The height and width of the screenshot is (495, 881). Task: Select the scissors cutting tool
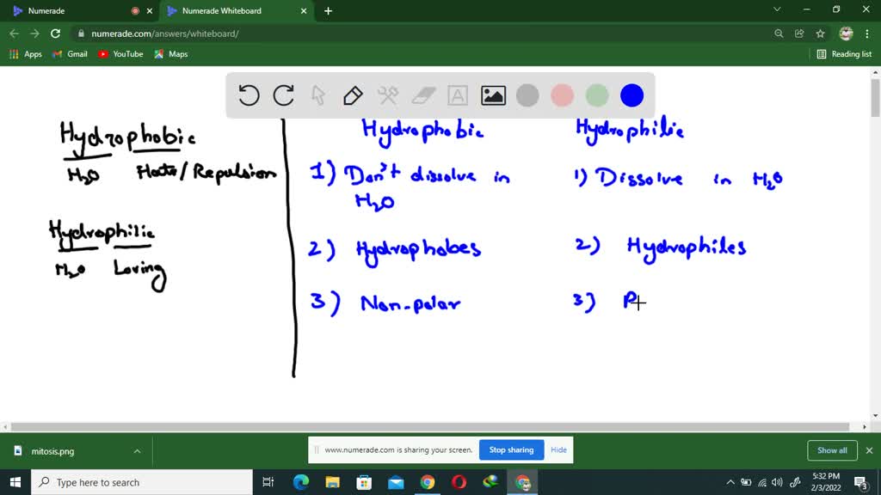pos(388,95)
